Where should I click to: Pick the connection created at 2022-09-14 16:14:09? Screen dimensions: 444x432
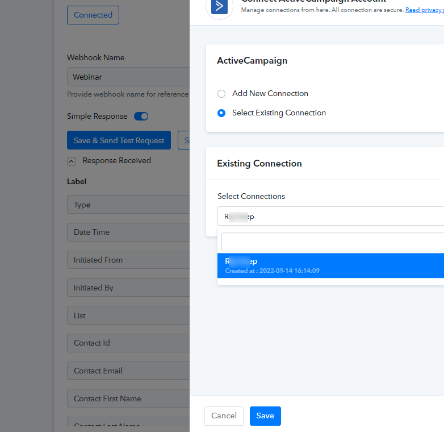pyautogui.click(x=330, y=265)
